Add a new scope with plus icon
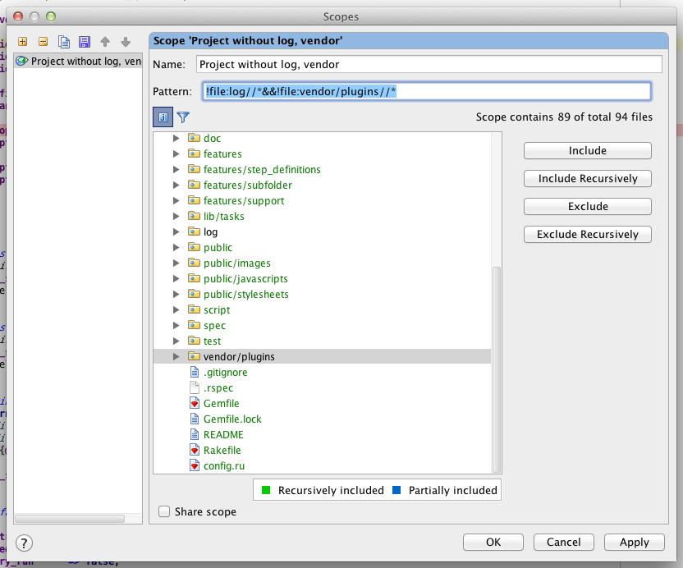Viewport: 683px width, 568px height. pos(23,42)
